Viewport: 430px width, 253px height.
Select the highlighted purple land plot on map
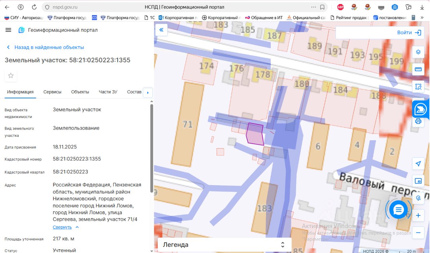(255, 134)
